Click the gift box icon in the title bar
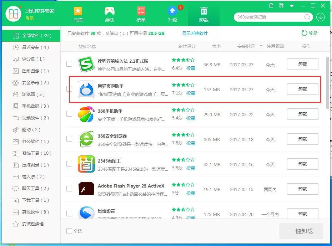This screenshot has height=246, width=332. (271, 5)
